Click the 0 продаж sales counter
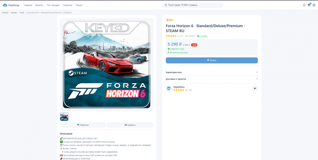The image size is (318, 160). point(202,36)
